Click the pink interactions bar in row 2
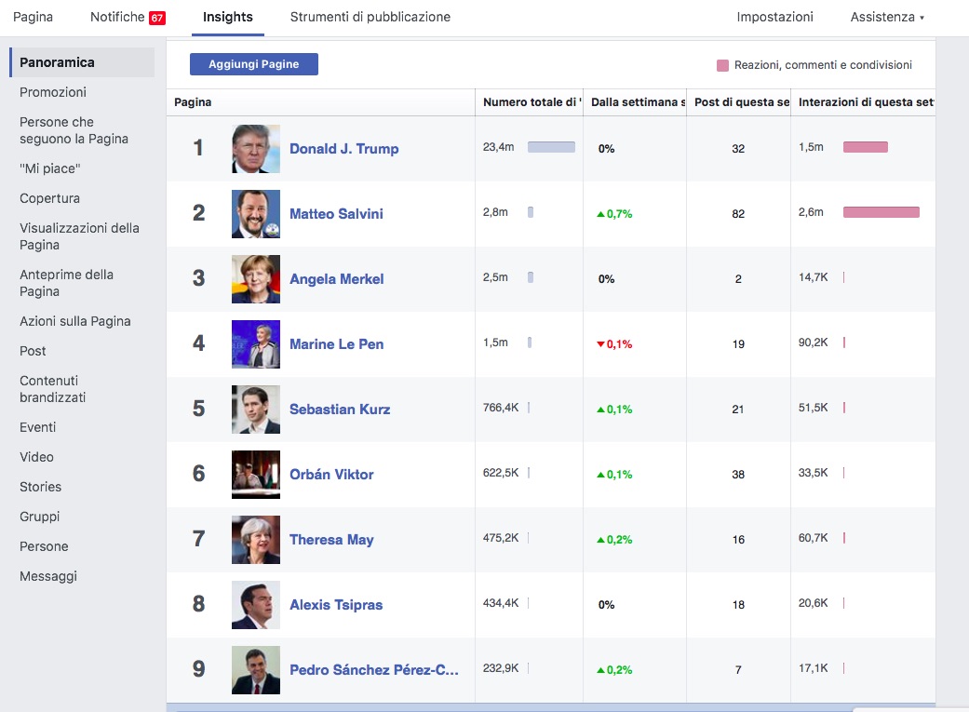 (881, 212)
